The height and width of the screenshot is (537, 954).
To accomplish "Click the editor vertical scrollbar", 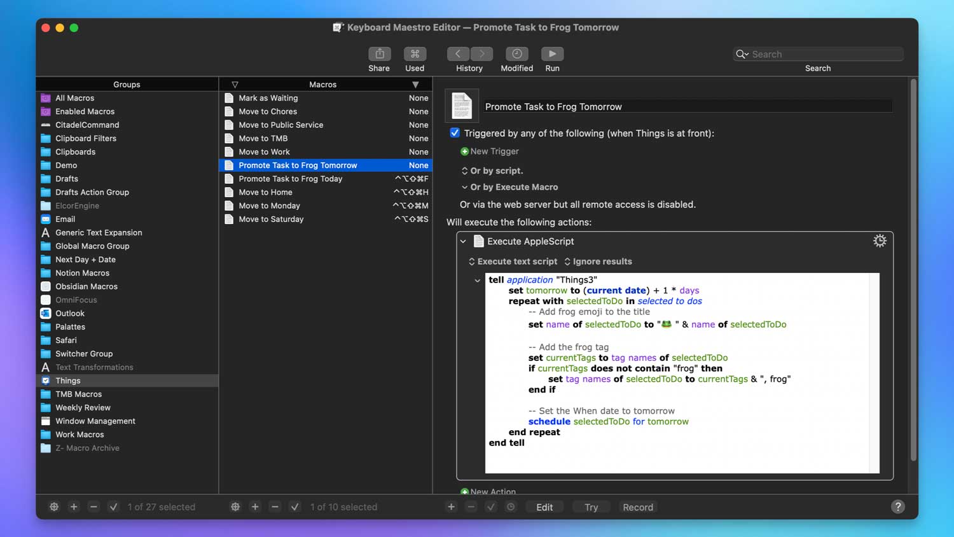I will point(913,270).
